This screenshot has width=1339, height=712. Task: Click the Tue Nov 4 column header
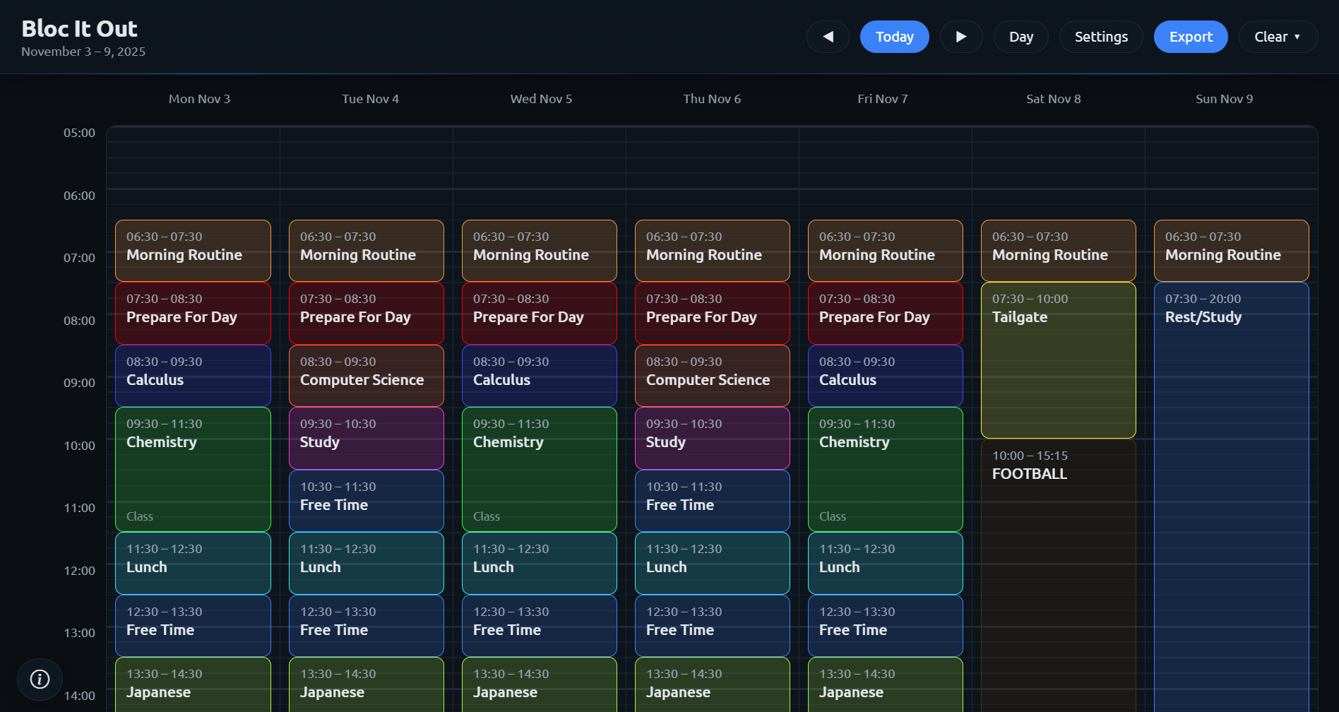(370, 99)
